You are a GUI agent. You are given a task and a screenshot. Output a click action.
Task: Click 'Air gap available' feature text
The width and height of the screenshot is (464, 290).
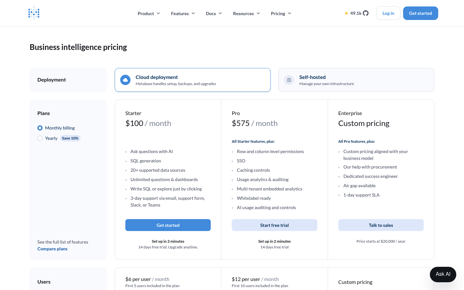[360, 186]
